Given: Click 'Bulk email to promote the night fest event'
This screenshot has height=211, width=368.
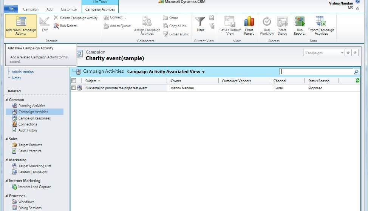Looking at the screenshot, I should (117, 88).
